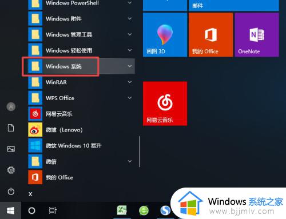Click the app list scrollbar
The height and width of the screenshot is (219, 286).
tap(140, 152)
